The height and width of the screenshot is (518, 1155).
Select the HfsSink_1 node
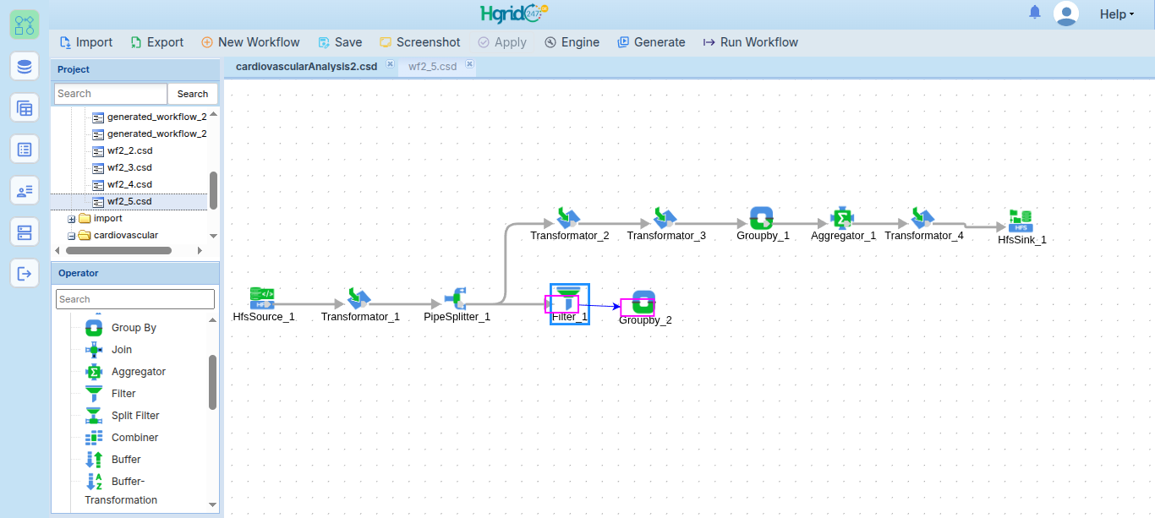click(1021, 221)
